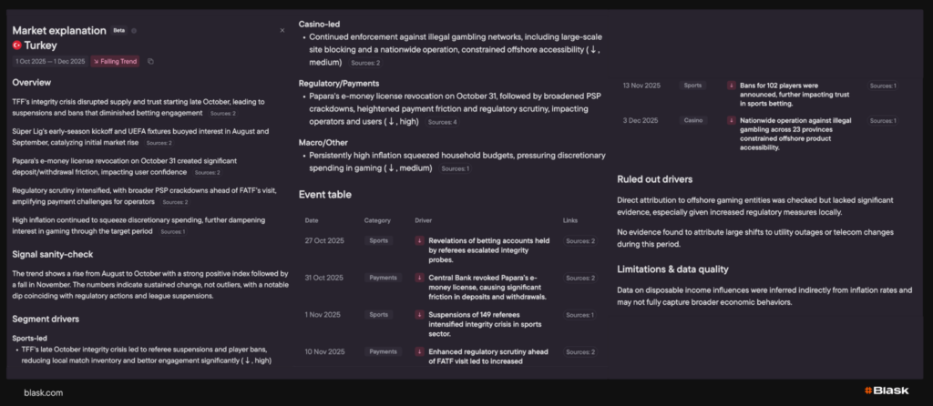
Task: Click down-arrow icon on 27 Oct 2025 event
Action: coord(420,241)
